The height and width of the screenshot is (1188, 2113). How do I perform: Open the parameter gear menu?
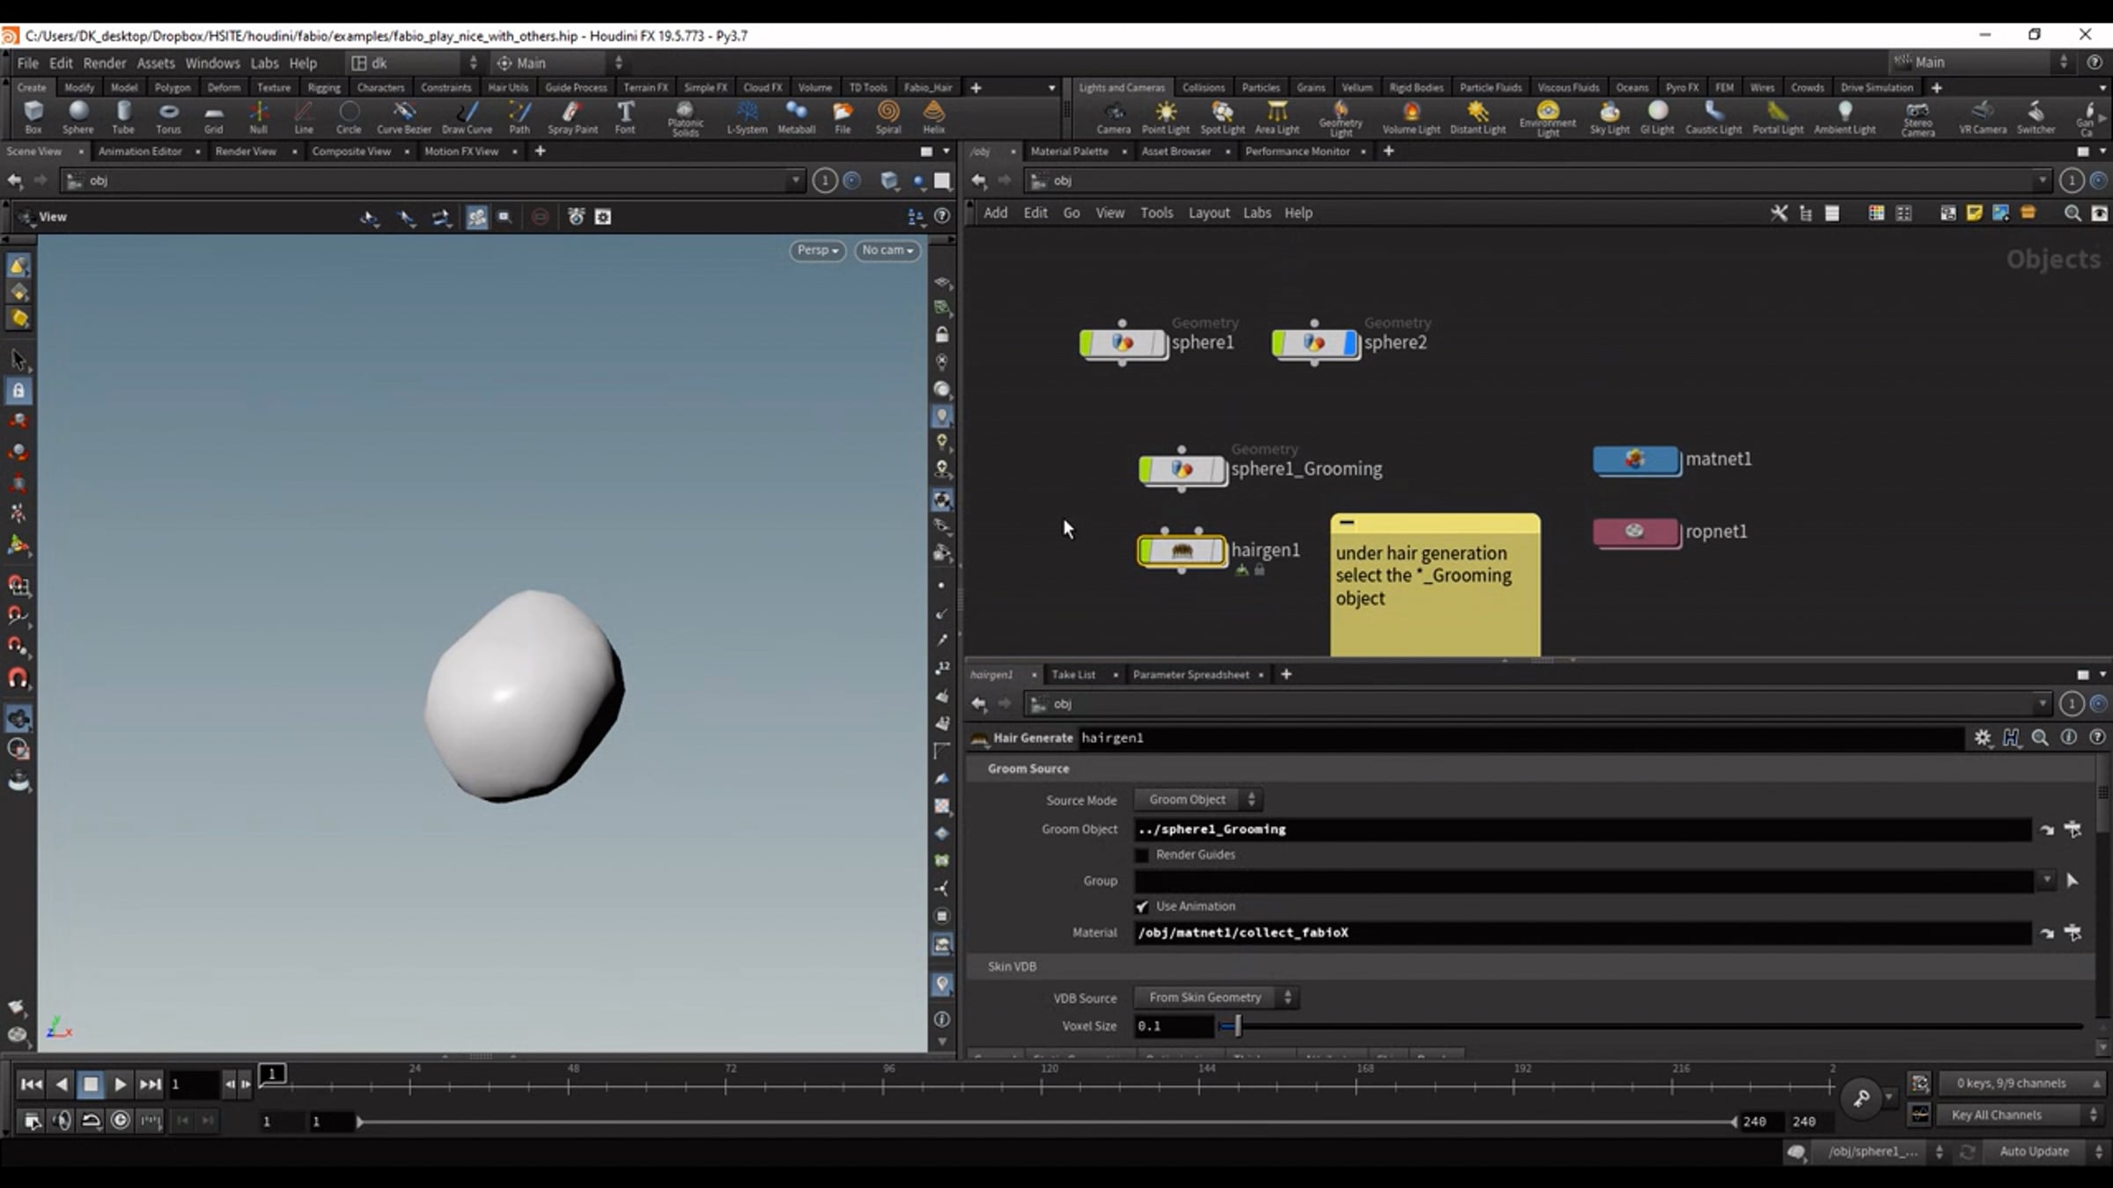(x=1982, y=738)
